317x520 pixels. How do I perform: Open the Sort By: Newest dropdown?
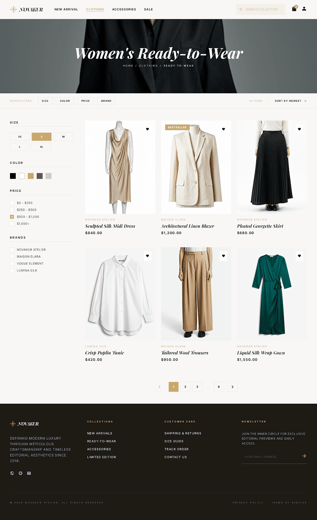tap(290, 101)
